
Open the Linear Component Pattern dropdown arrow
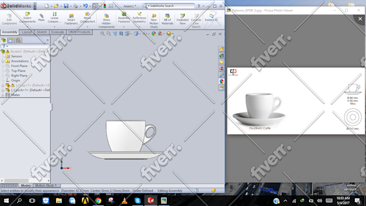(x=54, y=27)
